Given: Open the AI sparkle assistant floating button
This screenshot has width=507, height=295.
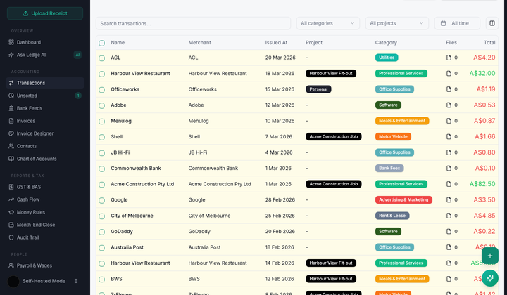Looking at the screenshot, I should click(x=490, y=277).
